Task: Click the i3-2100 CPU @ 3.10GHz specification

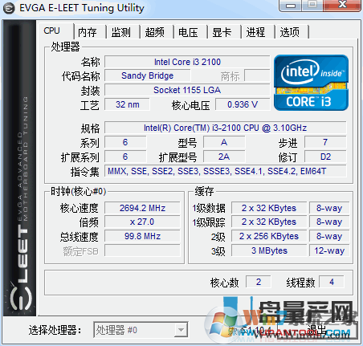Action: tap(226, 128)
